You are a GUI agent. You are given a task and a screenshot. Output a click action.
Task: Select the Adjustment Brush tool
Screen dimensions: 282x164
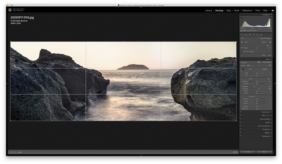coord(266,35)
